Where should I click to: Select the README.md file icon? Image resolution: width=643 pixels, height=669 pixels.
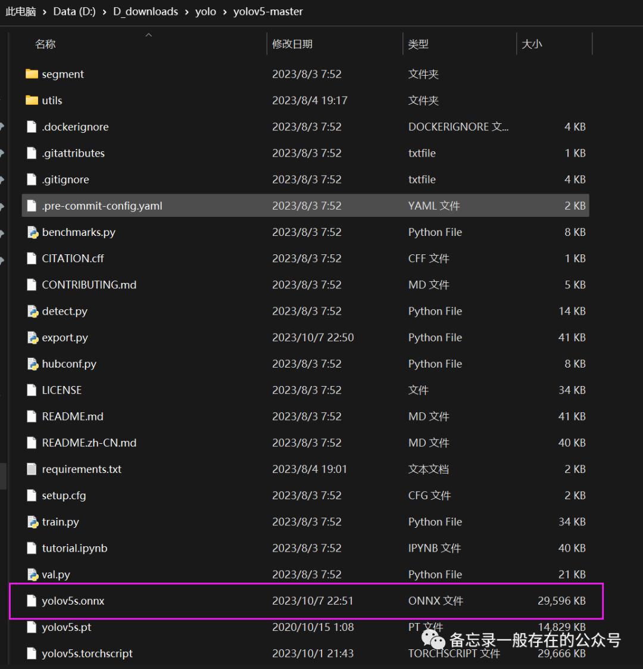coord(32,416)
